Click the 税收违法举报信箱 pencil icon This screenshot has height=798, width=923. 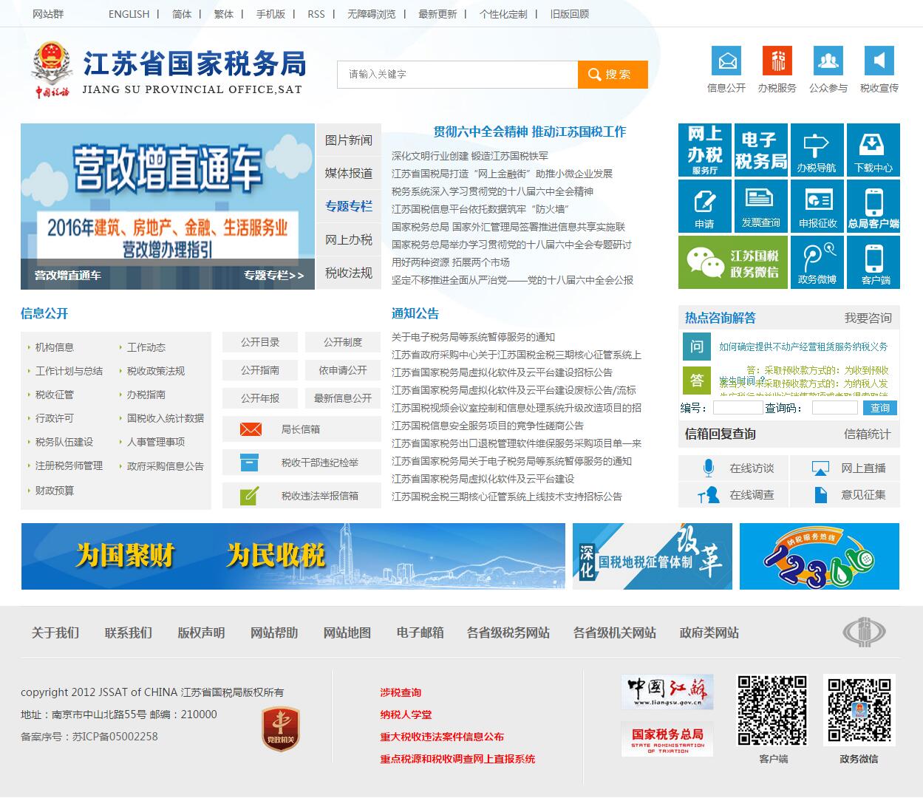click(x=250, y=495)
